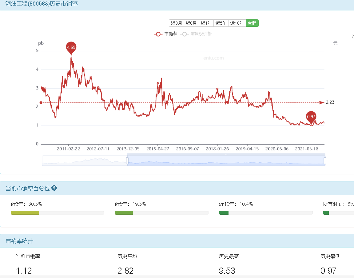354x278 pixels.
Task: Select the 近6月 time range
Action: pyautogui.click(x=191, y=23)
